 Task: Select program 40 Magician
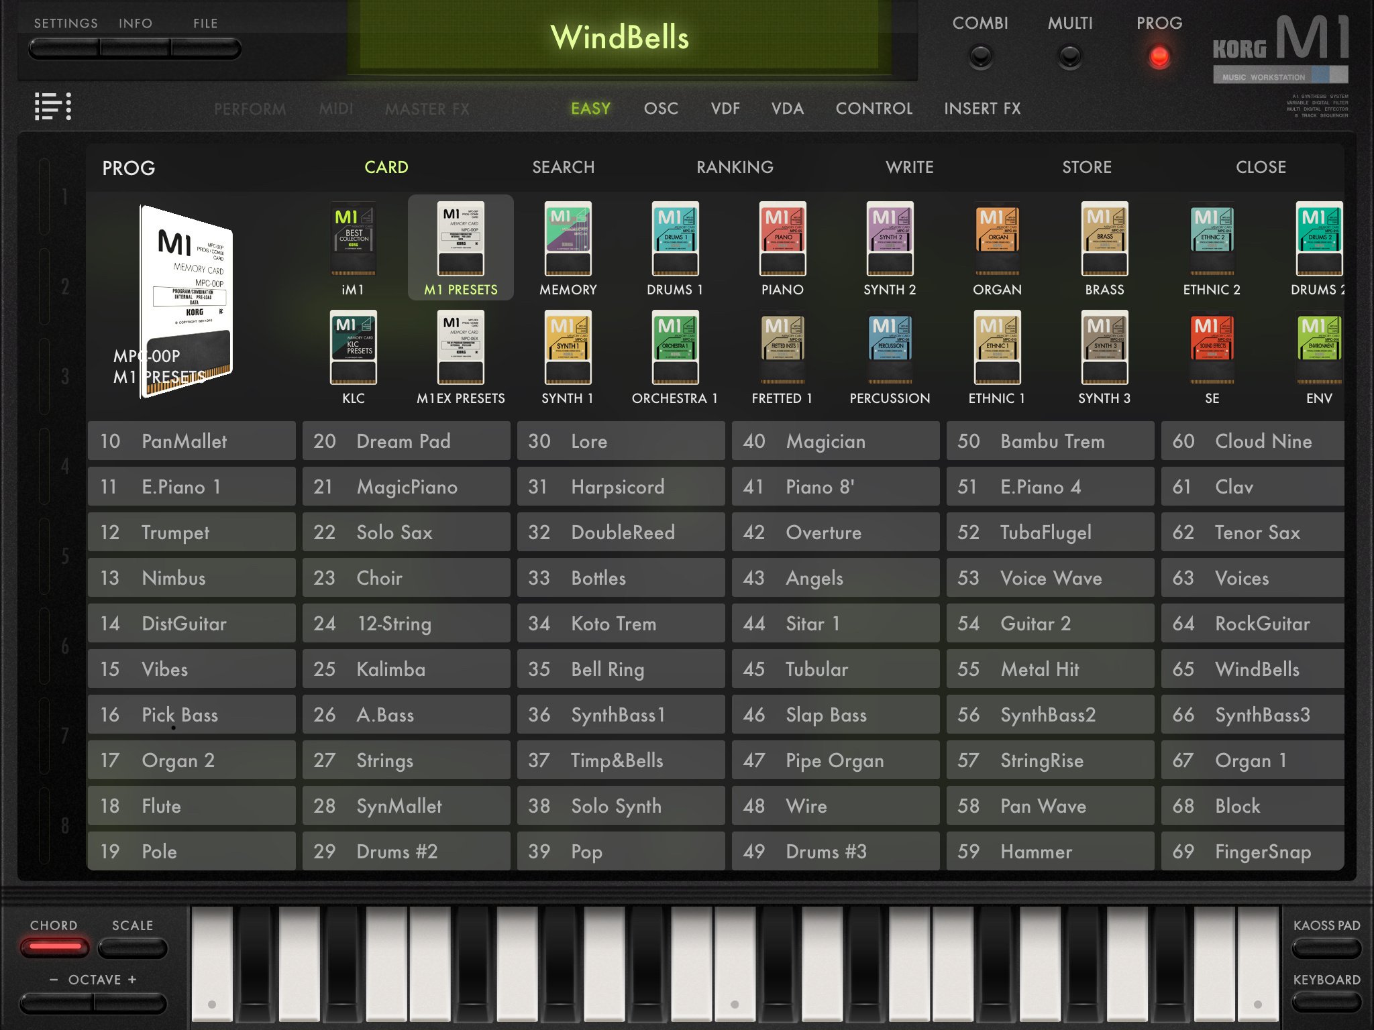click(835, 441)
